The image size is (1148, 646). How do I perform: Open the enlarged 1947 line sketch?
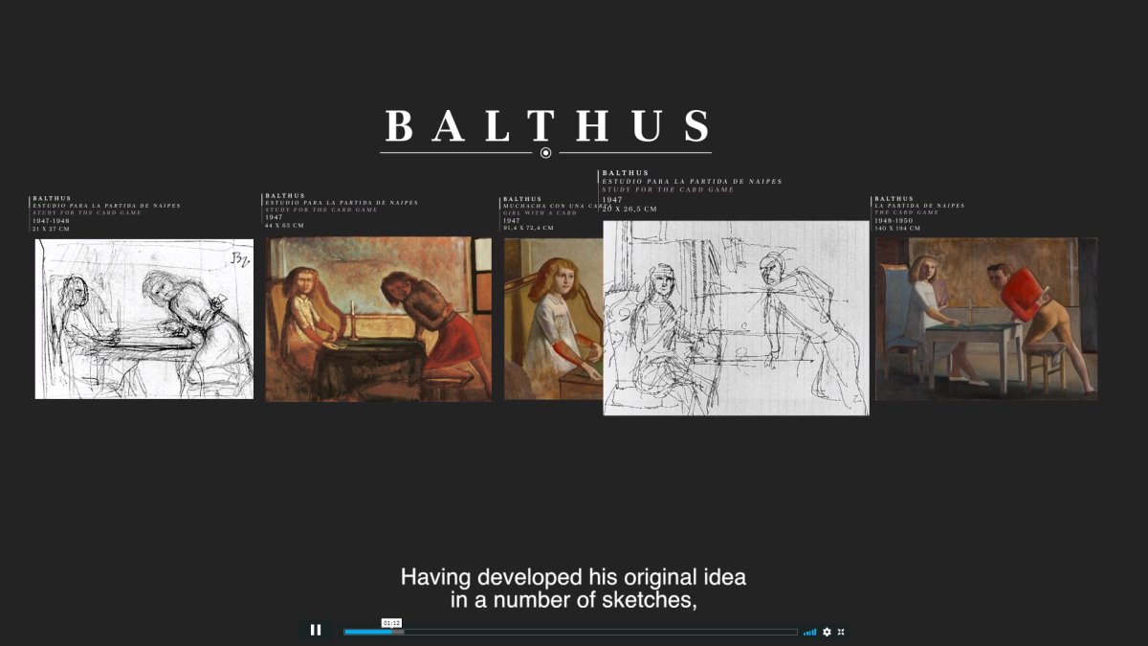(736, 318)
